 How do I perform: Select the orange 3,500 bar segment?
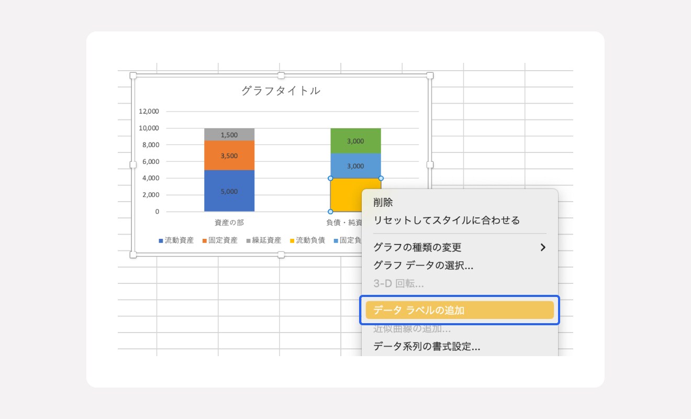229,156
